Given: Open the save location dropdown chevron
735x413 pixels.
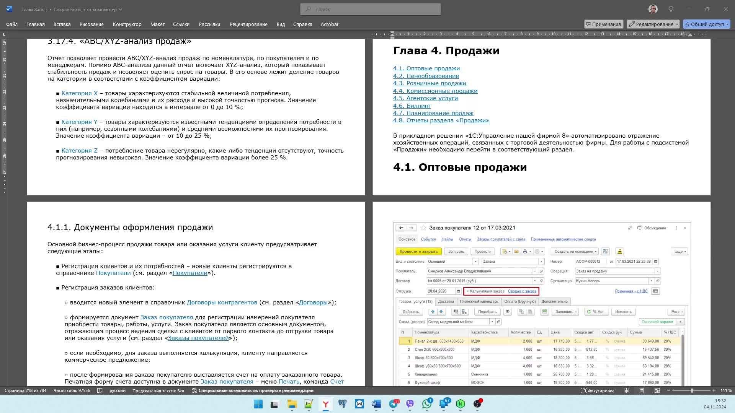Looking at the screenshot, I should point(120,9).
